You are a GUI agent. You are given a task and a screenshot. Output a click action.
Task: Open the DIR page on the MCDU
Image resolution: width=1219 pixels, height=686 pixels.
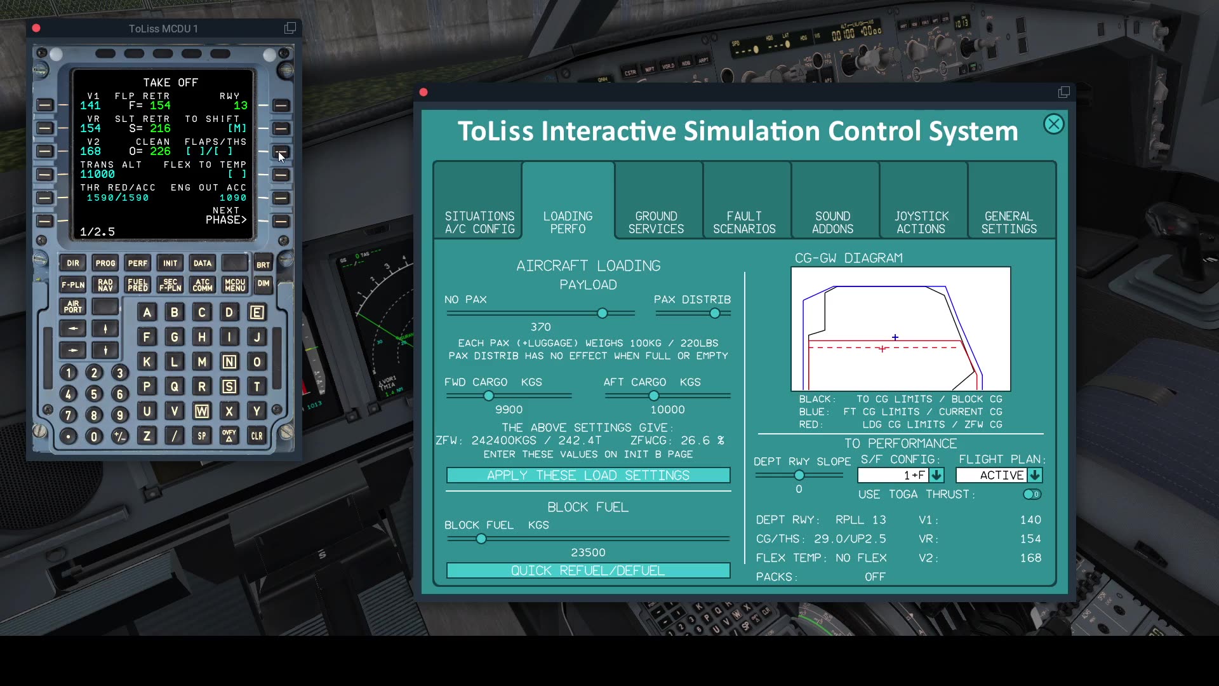tap(73, 263)
